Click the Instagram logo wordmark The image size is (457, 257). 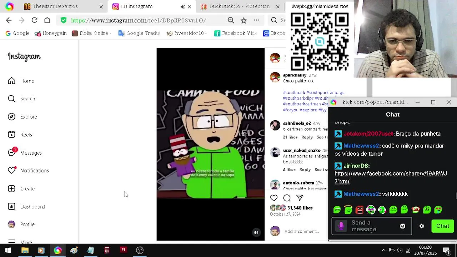[x=24, y=56]
